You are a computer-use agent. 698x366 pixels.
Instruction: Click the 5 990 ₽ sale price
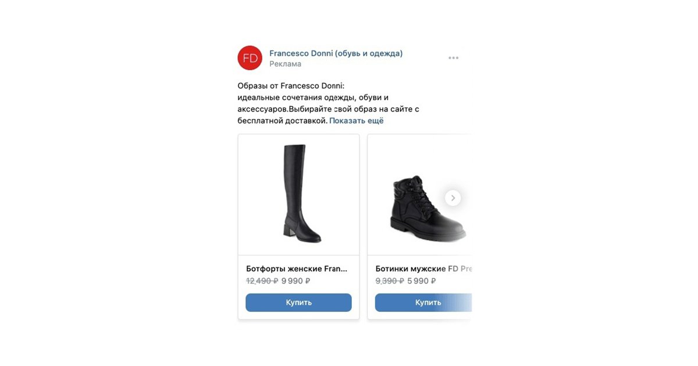422,281
